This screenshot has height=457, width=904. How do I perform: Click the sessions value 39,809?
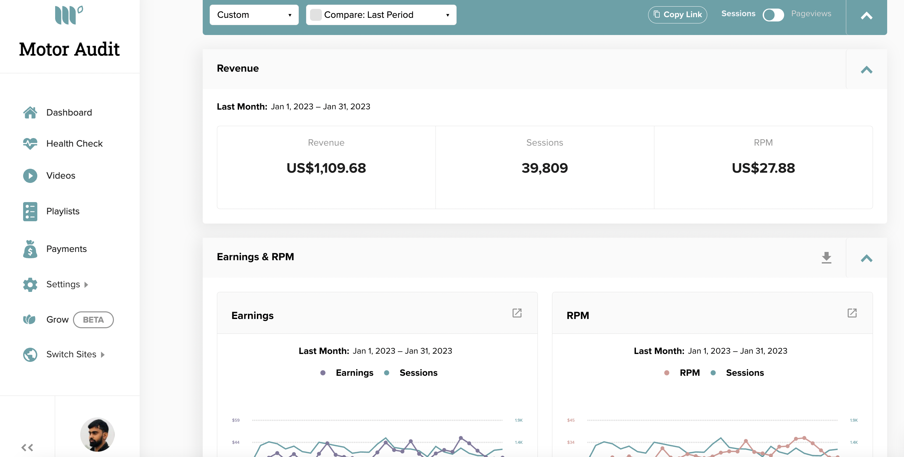pyautogui.click(x=545, y=168)
